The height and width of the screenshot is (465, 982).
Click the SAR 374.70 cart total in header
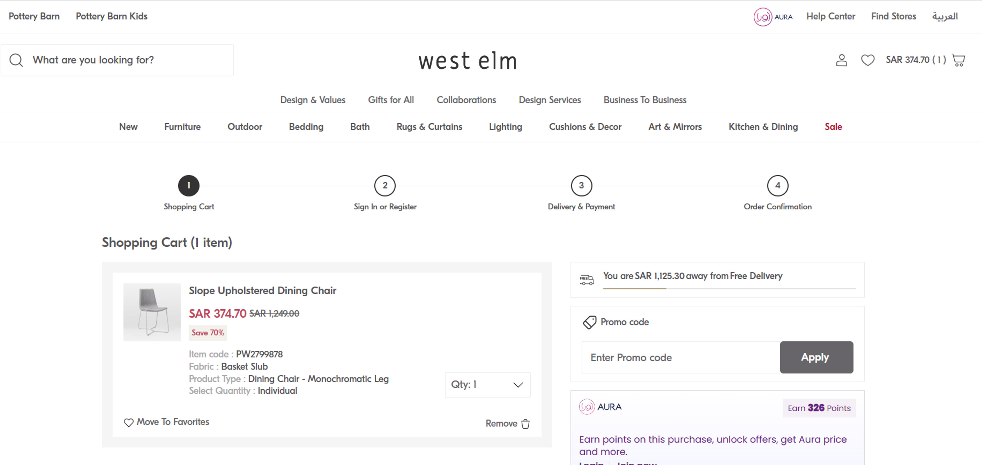pos(916,60)
